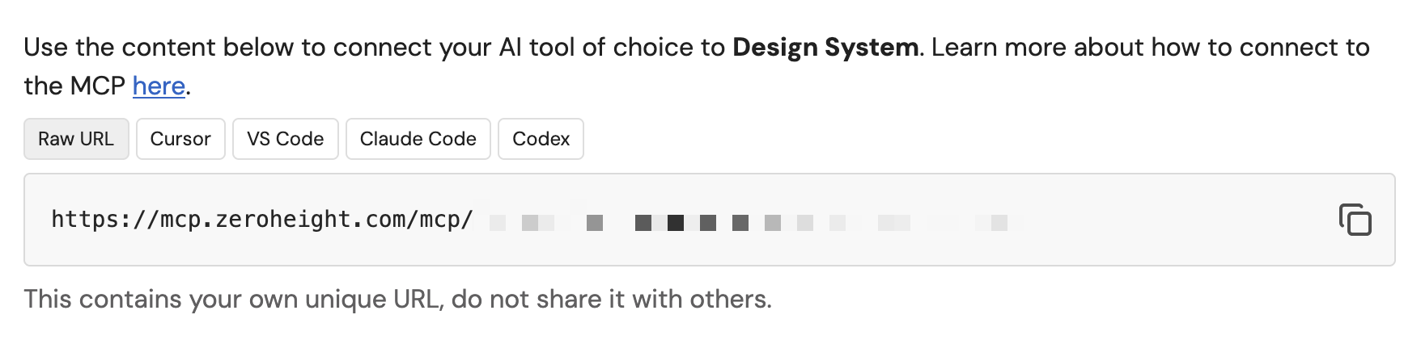The width and height of the screenshot is (1421, 344).
Task: Select the Raw URL tab
Action: coord(76,139)
